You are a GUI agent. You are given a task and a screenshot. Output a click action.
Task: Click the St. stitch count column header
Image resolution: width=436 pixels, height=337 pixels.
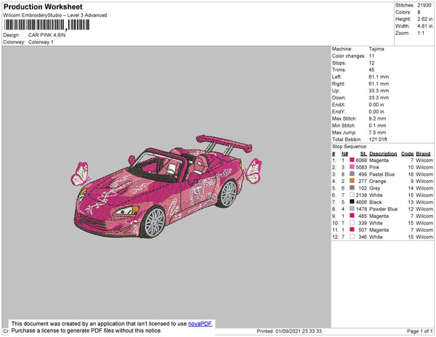click(363, 153)
